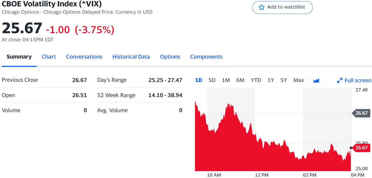Click the Day's Range value 25.25 - 27.47
This screenshot has height=178, width=372.
[165, 80]
